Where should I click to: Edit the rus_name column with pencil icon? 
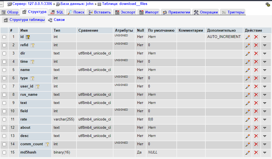click(x=247, y=95)
